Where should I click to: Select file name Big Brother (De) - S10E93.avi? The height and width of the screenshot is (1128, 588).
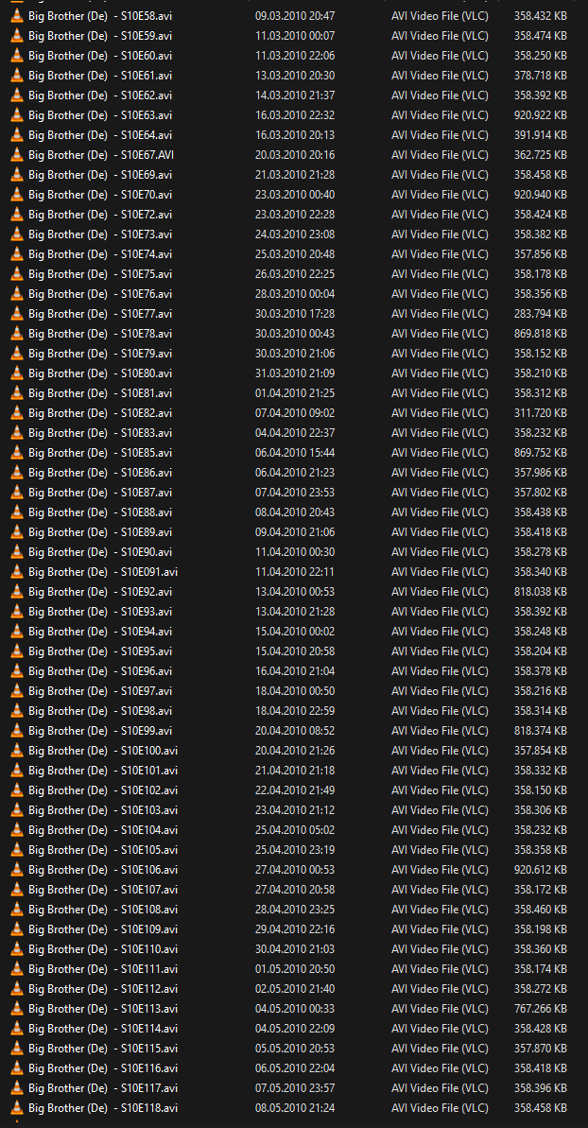pos(100,612)
